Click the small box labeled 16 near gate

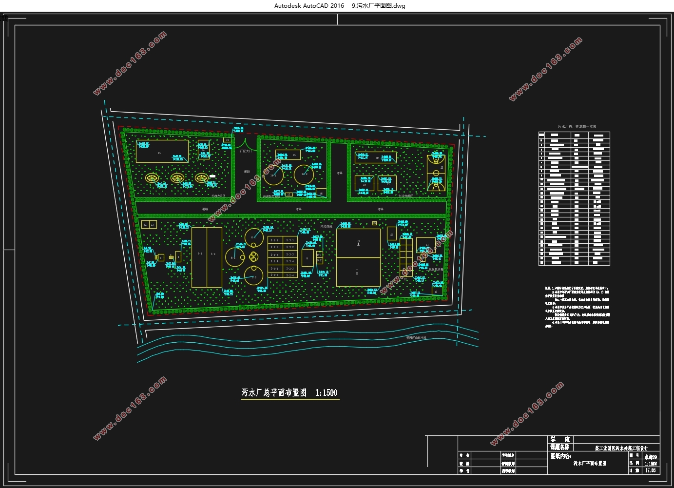(227, 140)
